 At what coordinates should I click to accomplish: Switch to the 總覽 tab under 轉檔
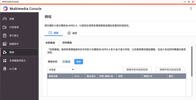54,33
